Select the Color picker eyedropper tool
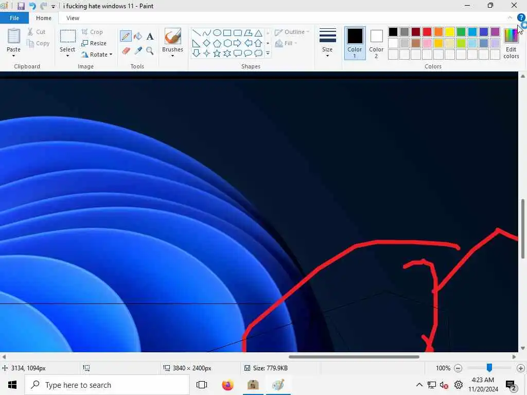The image size is (527, 395). pyautogui.click(x=138, y=51)
